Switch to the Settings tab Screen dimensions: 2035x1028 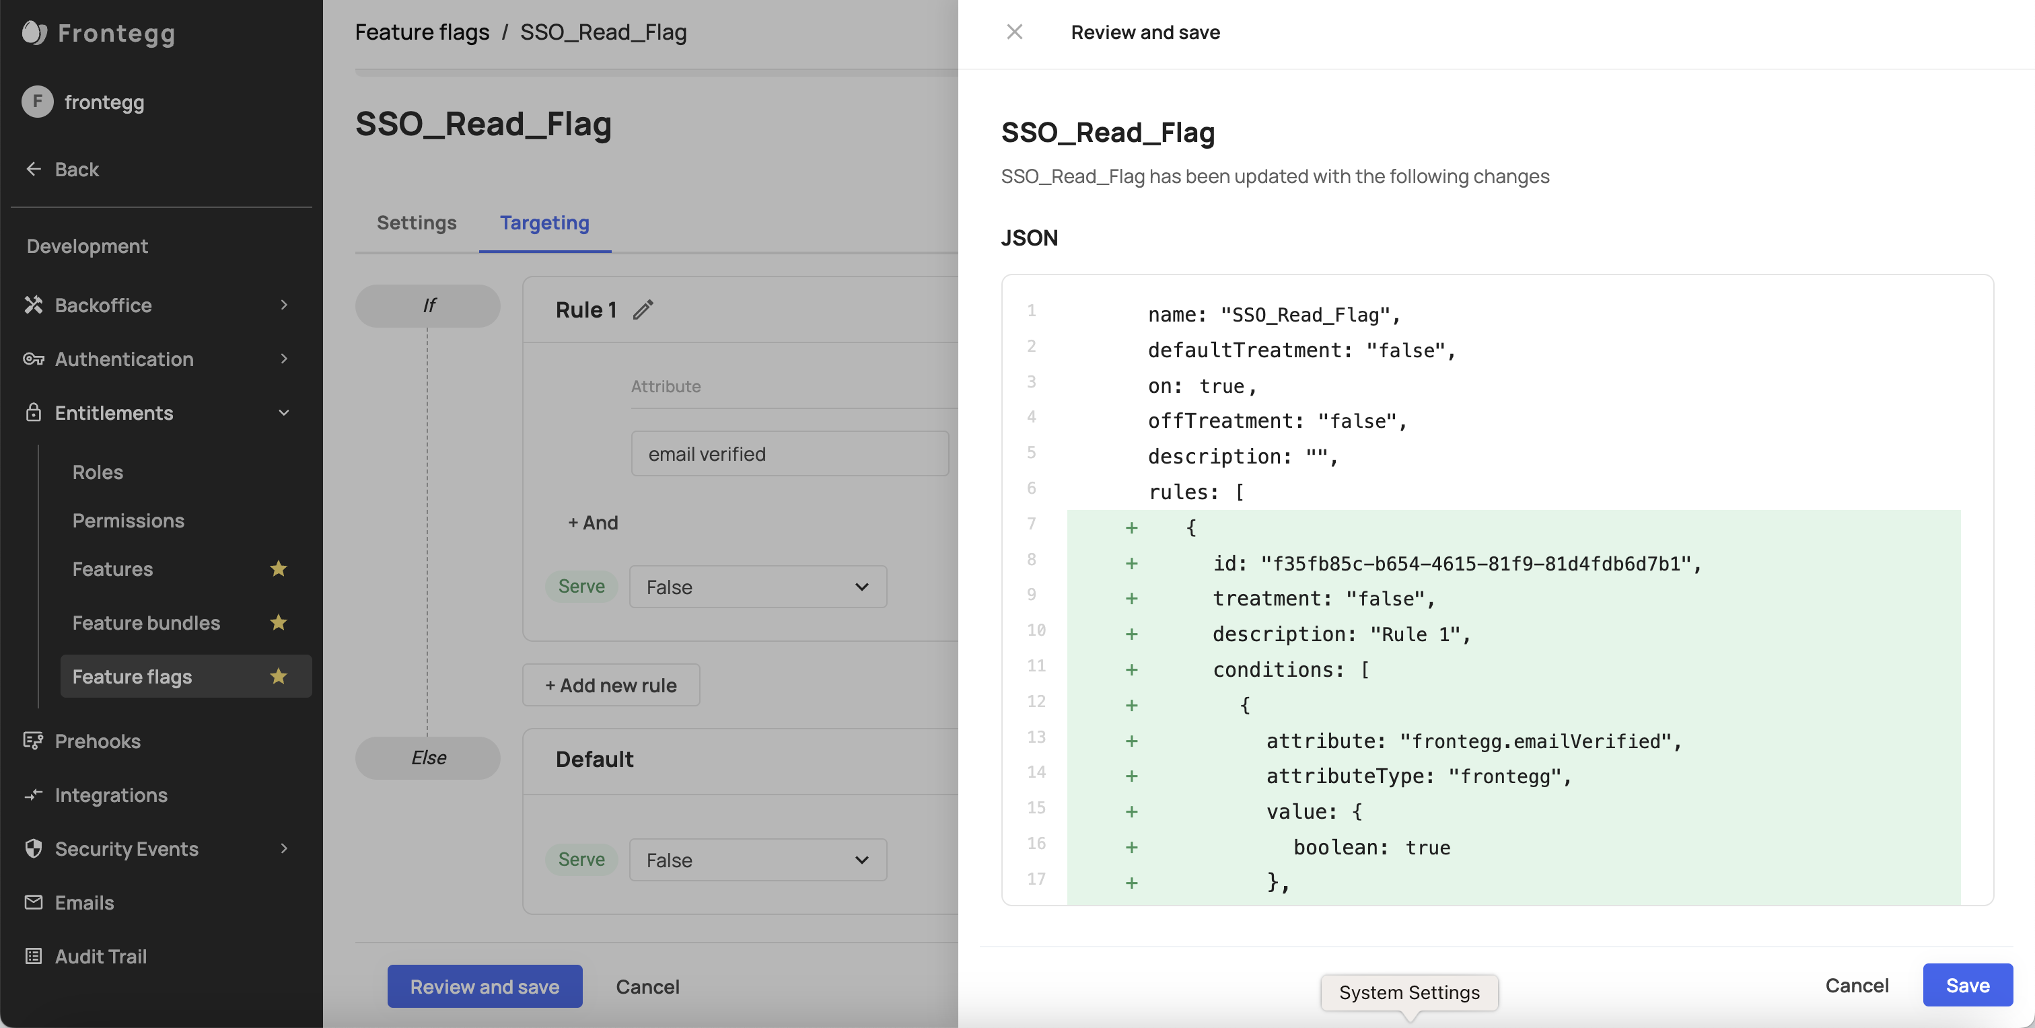417,223
